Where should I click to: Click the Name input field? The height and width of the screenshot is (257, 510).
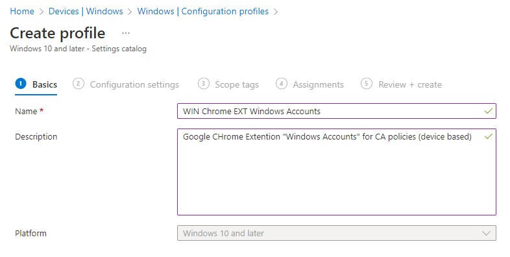tap(337, 111)
